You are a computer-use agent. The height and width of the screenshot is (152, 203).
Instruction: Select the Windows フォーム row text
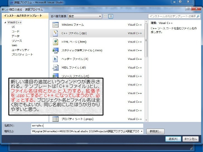72,25
